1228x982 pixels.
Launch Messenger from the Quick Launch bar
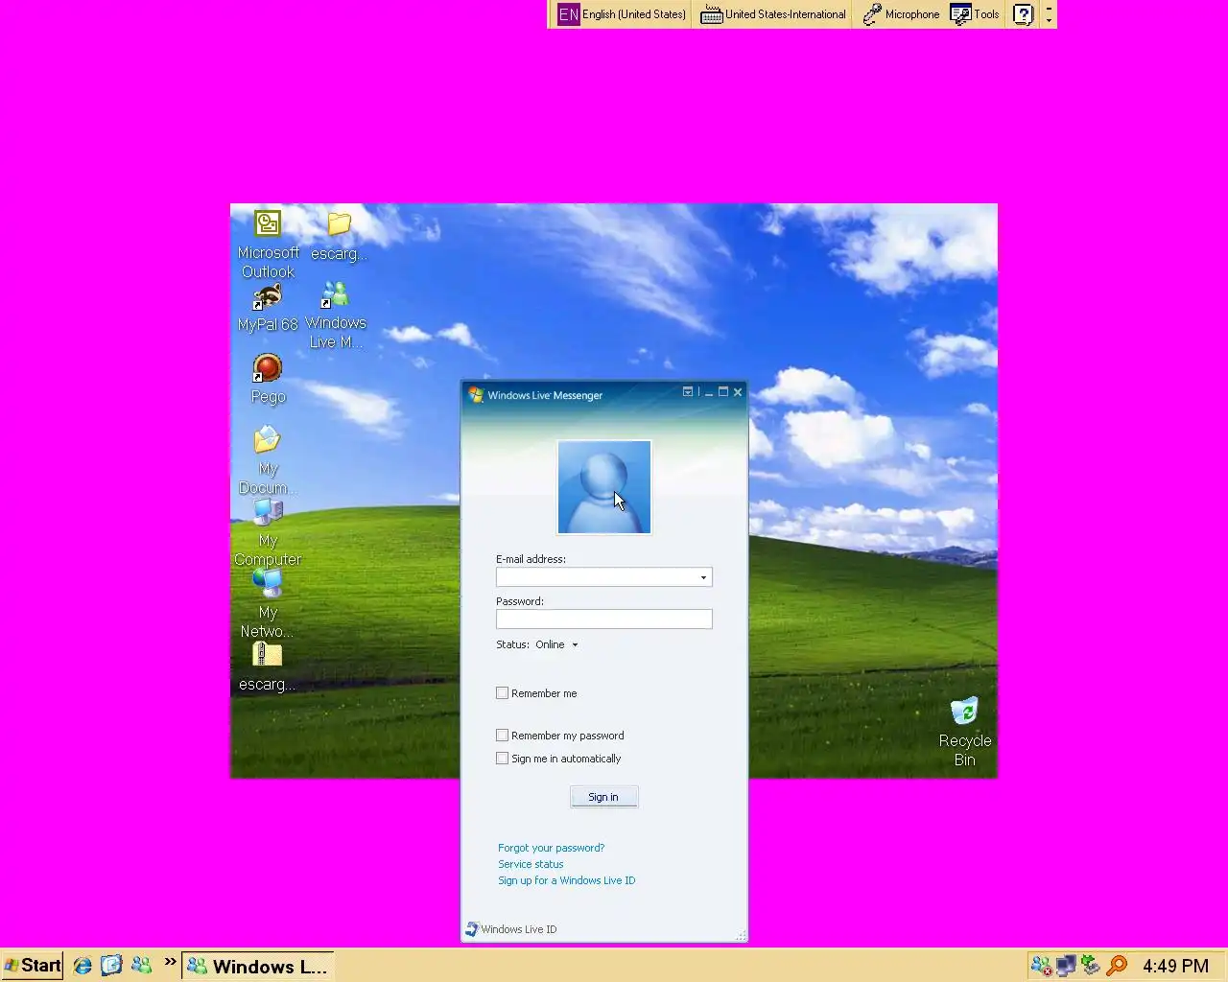pyautogui.click(x=141, y=966)
